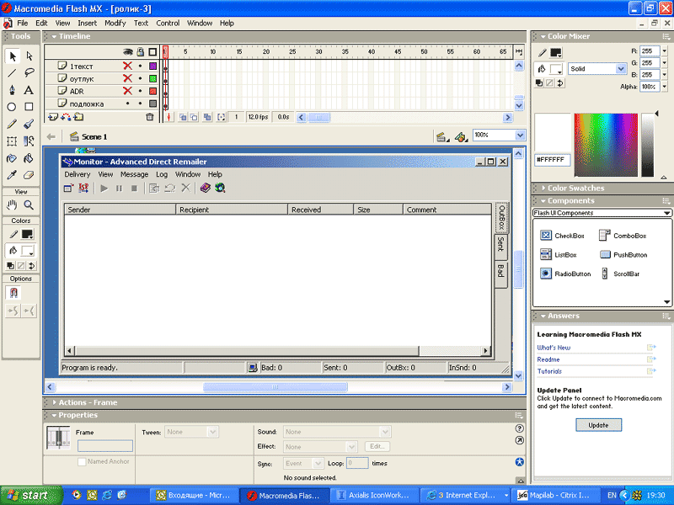
Task: Click Add Motion Guide icon
Action: tap(66, 117)
